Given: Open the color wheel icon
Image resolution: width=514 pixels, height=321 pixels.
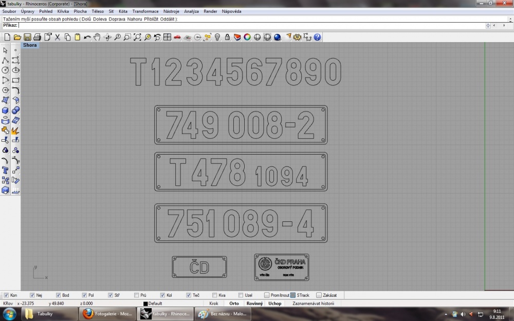Looking at the screenshot, I should pyautogui.click(x=247, y=37).
